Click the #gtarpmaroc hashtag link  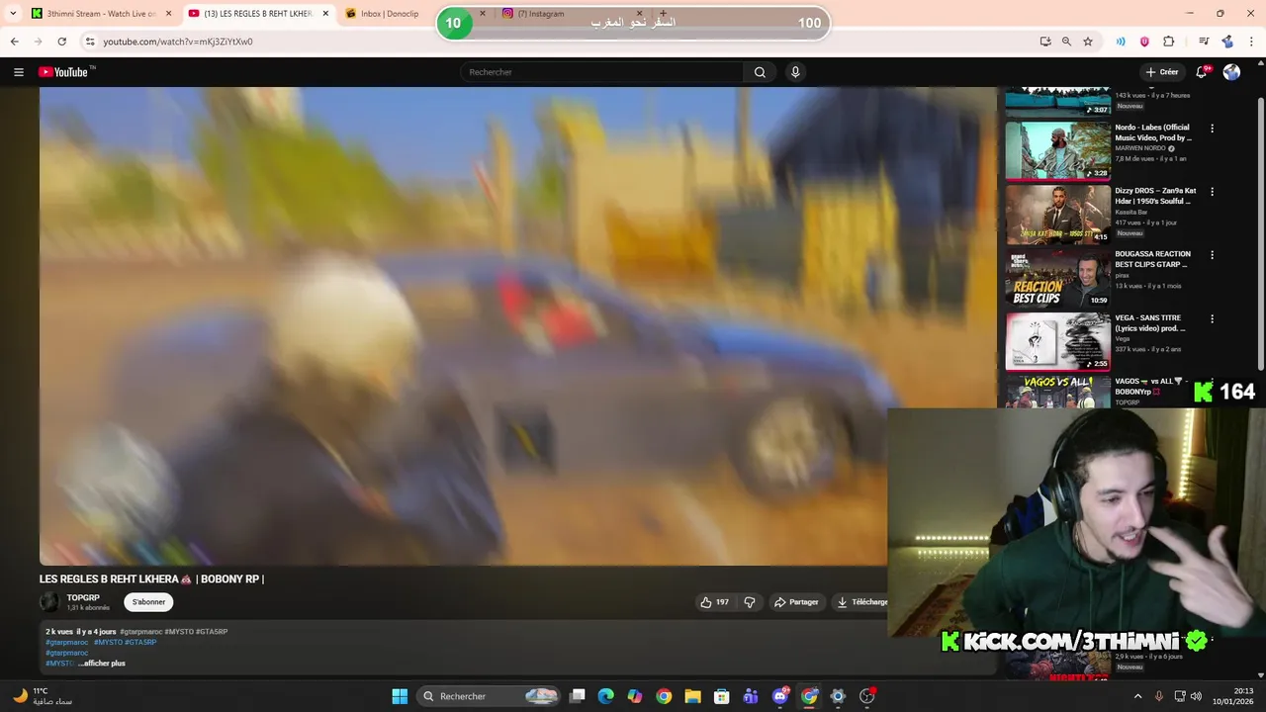(x=66, y=643)
